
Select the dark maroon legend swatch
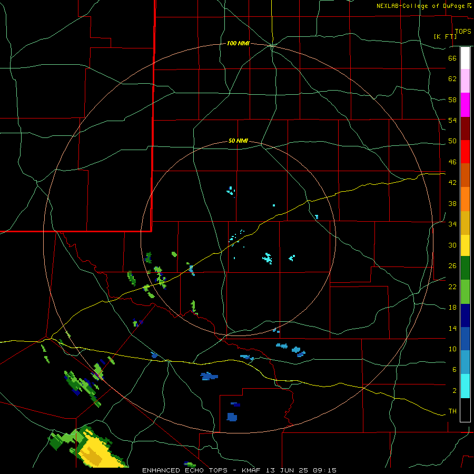[465, 129]
